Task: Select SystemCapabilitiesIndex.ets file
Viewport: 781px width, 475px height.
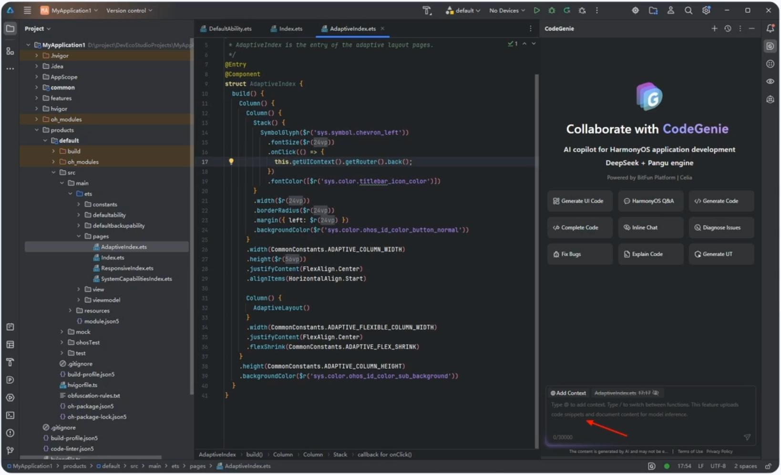Action: (x=136, y=279)
